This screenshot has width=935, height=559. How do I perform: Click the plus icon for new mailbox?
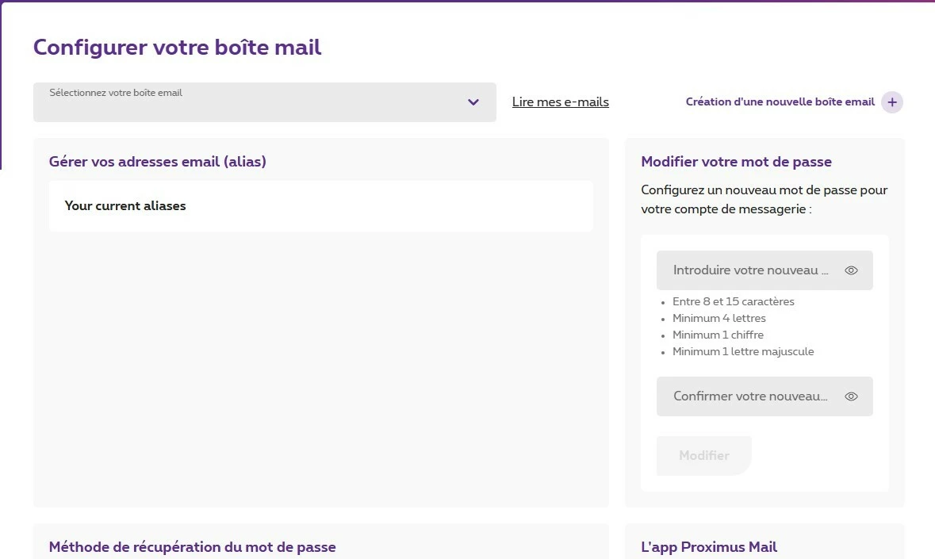pos(892,102)
